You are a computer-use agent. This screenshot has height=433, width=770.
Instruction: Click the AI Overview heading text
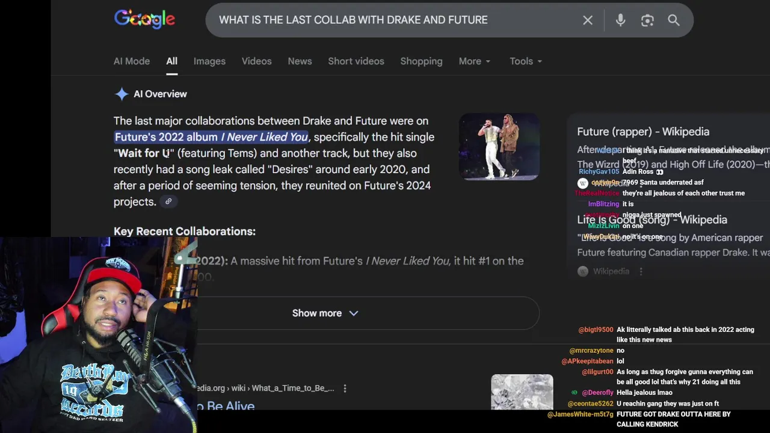[160, 94]
